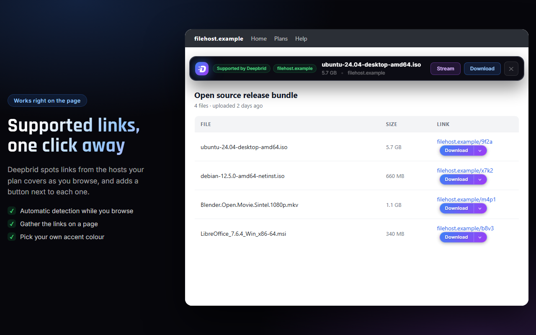Download the Blender Sintel mkv file
536x335 pixels.
pos(456,208)
